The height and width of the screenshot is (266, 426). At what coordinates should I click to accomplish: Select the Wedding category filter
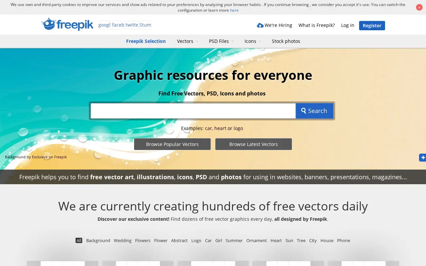[122, 240]
